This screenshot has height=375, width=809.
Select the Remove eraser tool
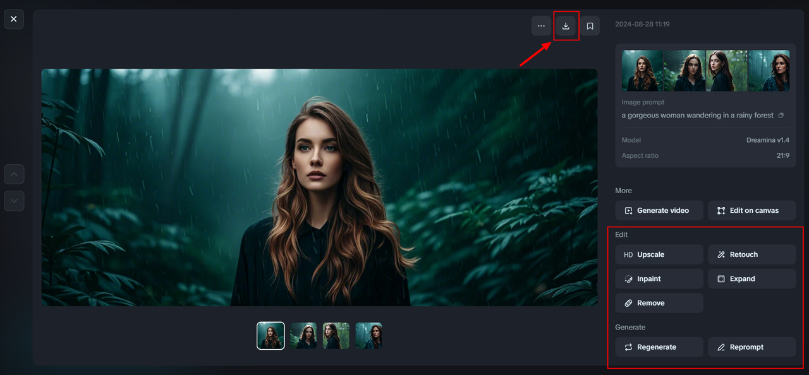(x=659, y=303)
